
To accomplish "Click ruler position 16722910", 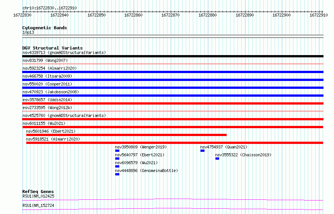I will [319, 15].
